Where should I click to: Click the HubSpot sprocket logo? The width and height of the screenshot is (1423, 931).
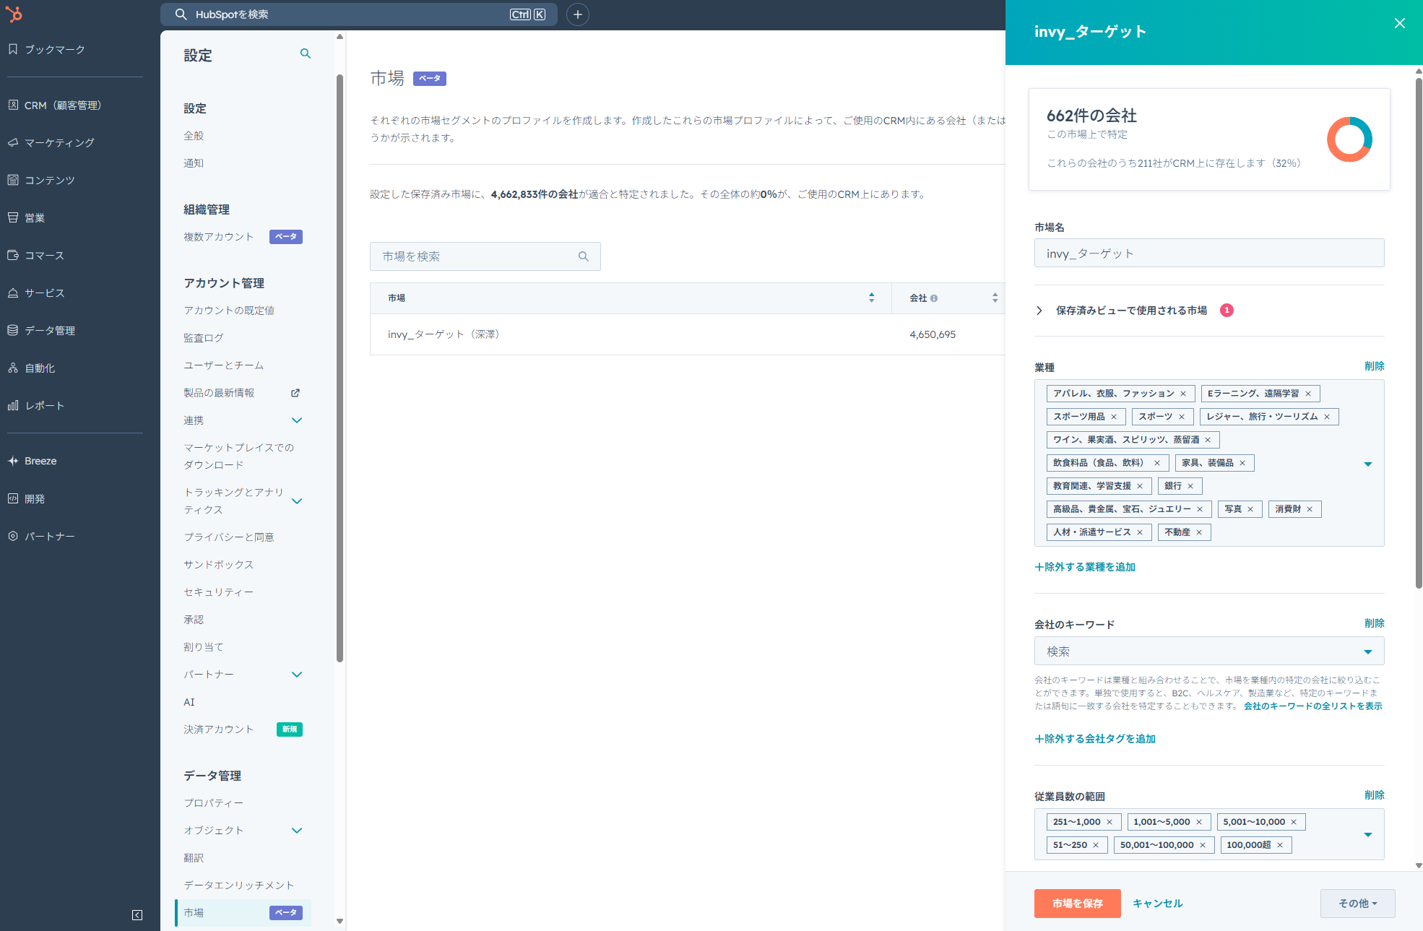14,14
